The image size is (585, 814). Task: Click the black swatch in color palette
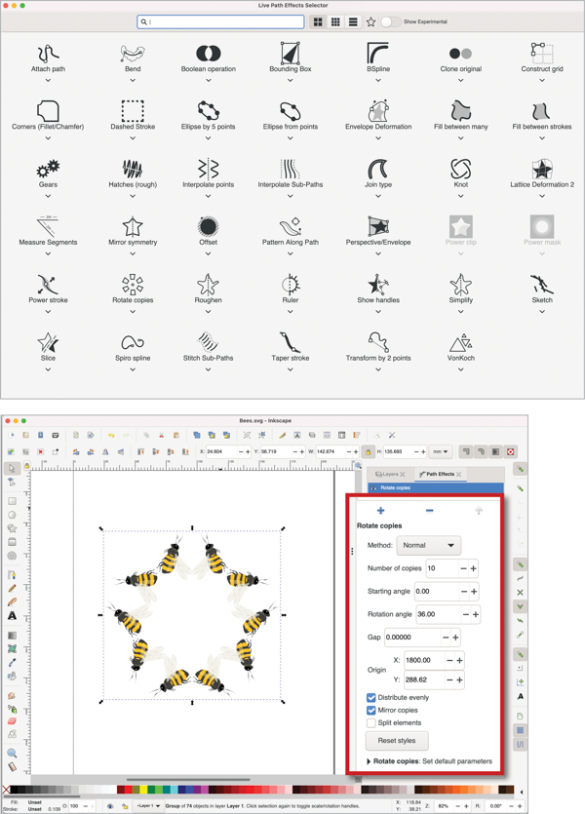(14, 790)
